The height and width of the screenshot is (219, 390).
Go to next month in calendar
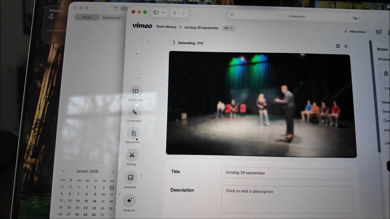[113, 172]
